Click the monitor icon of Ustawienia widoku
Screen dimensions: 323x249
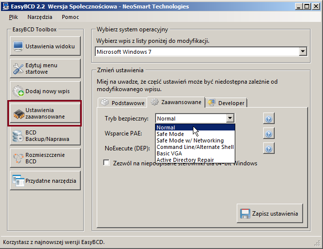click(18, 46)
